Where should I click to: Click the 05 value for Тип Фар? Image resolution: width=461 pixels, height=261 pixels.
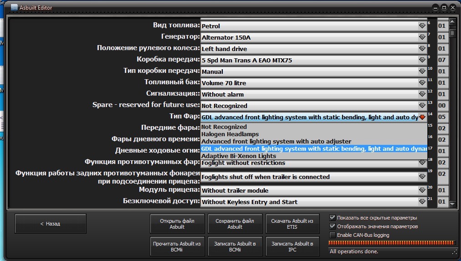pos(442,117)
